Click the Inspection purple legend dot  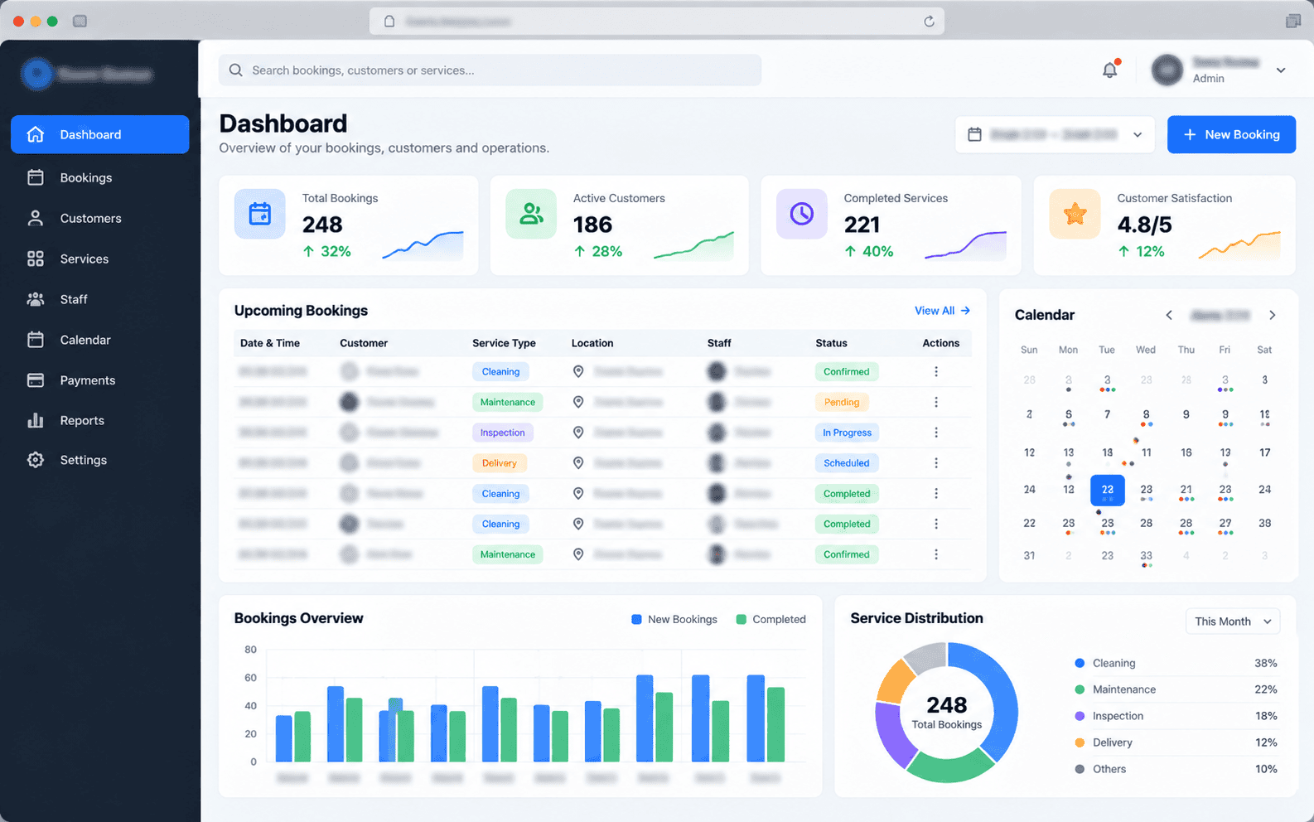[1080, 716]
